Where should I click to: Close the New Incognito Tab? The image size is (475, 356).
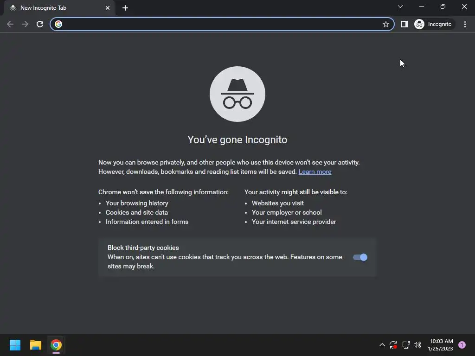(108, 8)
